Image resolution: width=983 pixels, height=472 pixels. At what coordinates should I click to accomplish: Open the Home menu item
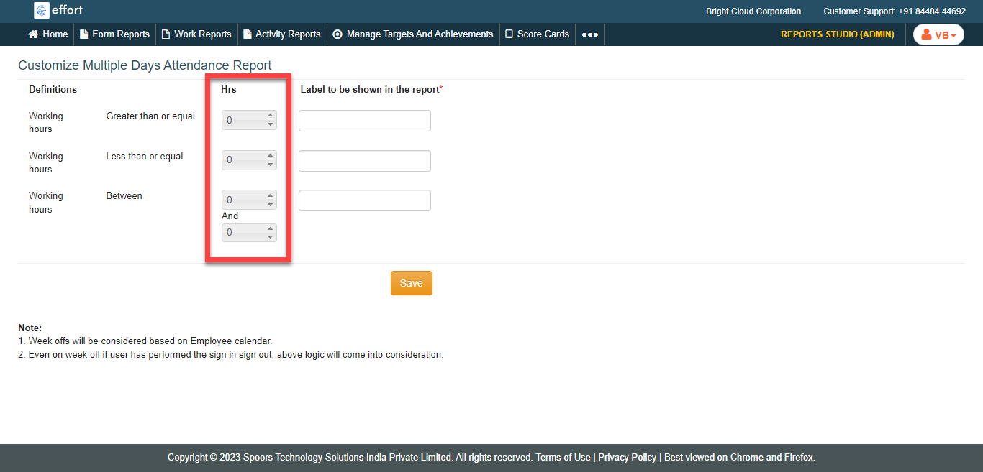pos(48,34)
